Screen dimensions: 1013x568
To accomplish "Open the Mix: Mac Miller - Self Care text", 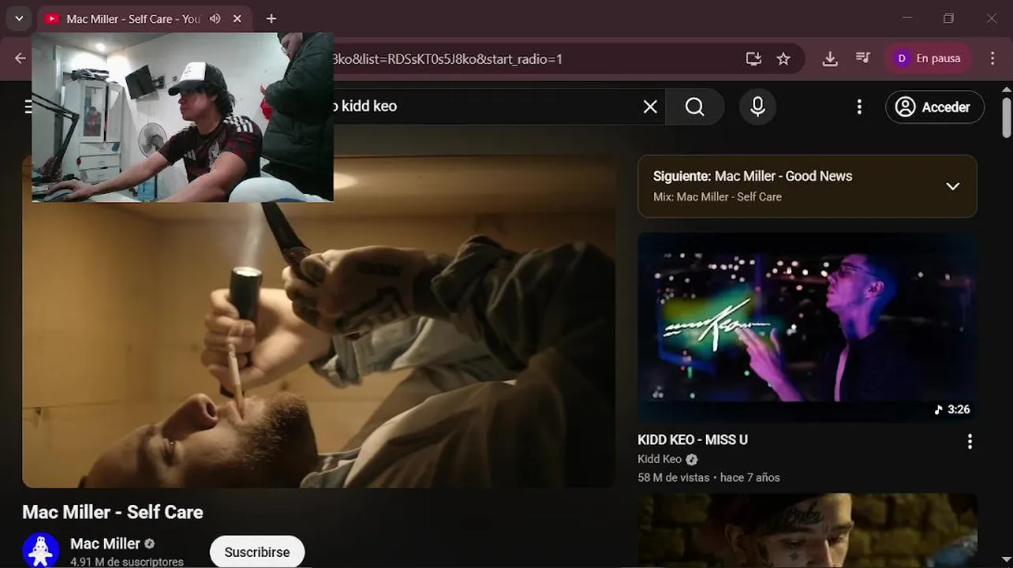I will [x=717, y=196].
